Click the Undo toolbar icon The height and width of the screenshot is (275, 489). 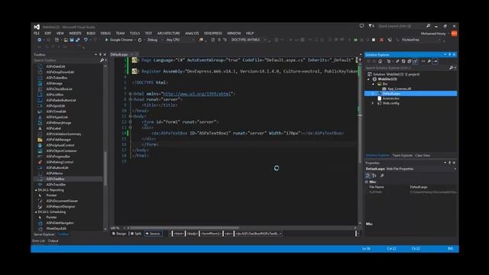coord(86,40)
